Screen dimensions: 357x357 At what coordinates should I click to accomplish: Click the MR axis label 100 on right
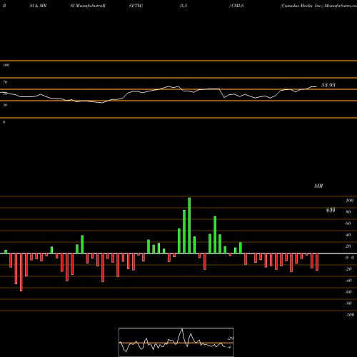point(349,201)
